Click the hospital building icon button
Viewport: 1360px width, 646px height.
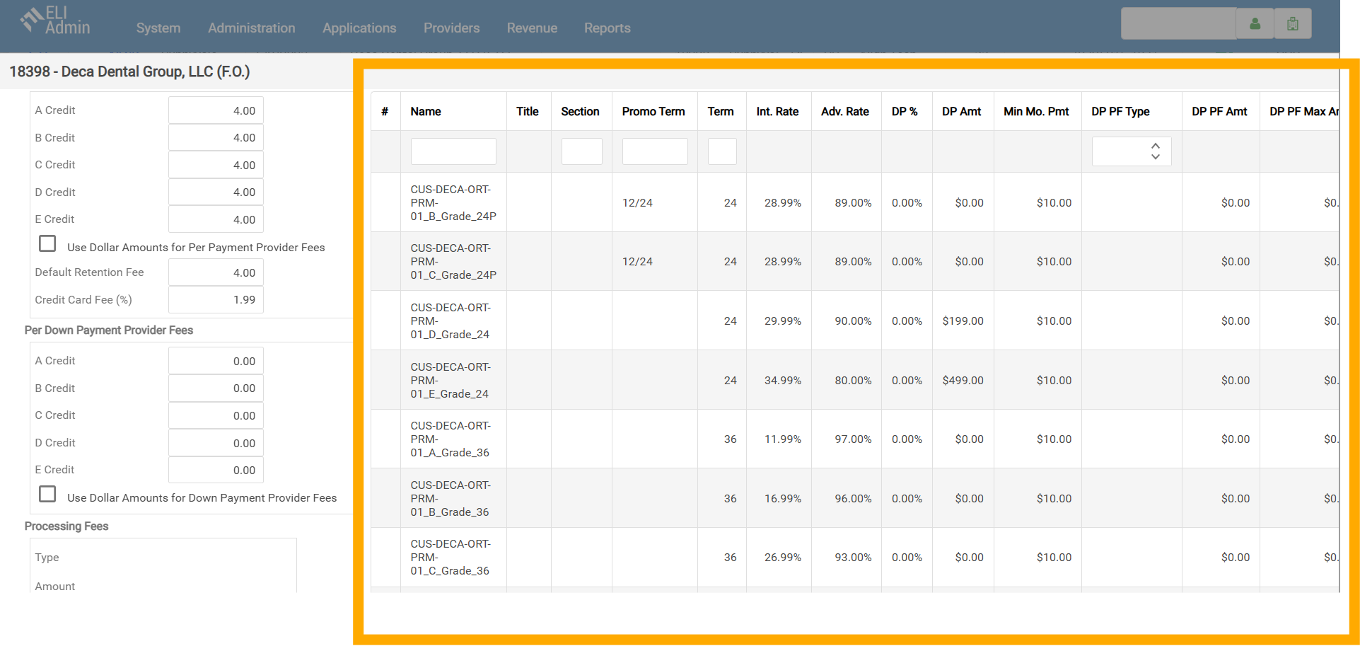1292,24
